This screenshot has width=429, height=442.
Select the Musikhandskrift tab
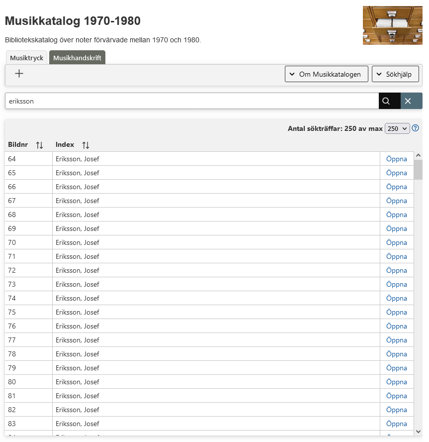[77, 58]
